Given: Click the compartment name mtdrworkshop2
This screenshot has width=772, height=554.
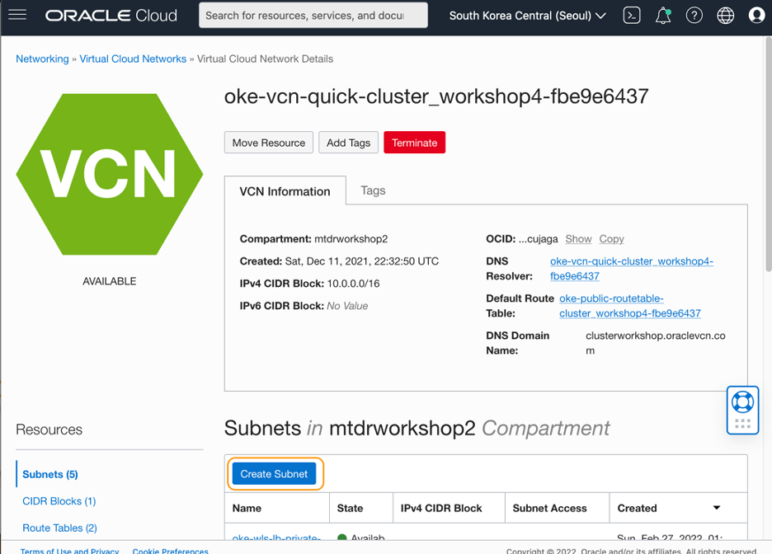Looking at the screenshot, I should click(x=351, y=239).
